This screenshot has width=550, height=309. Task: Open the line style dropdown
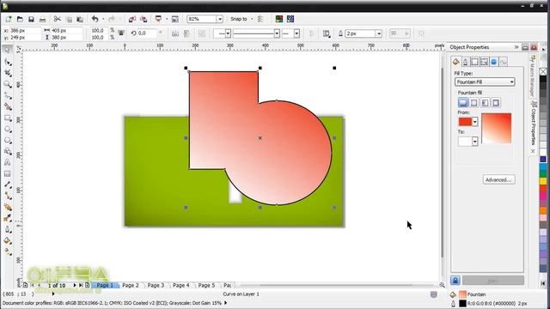(277, 33)
